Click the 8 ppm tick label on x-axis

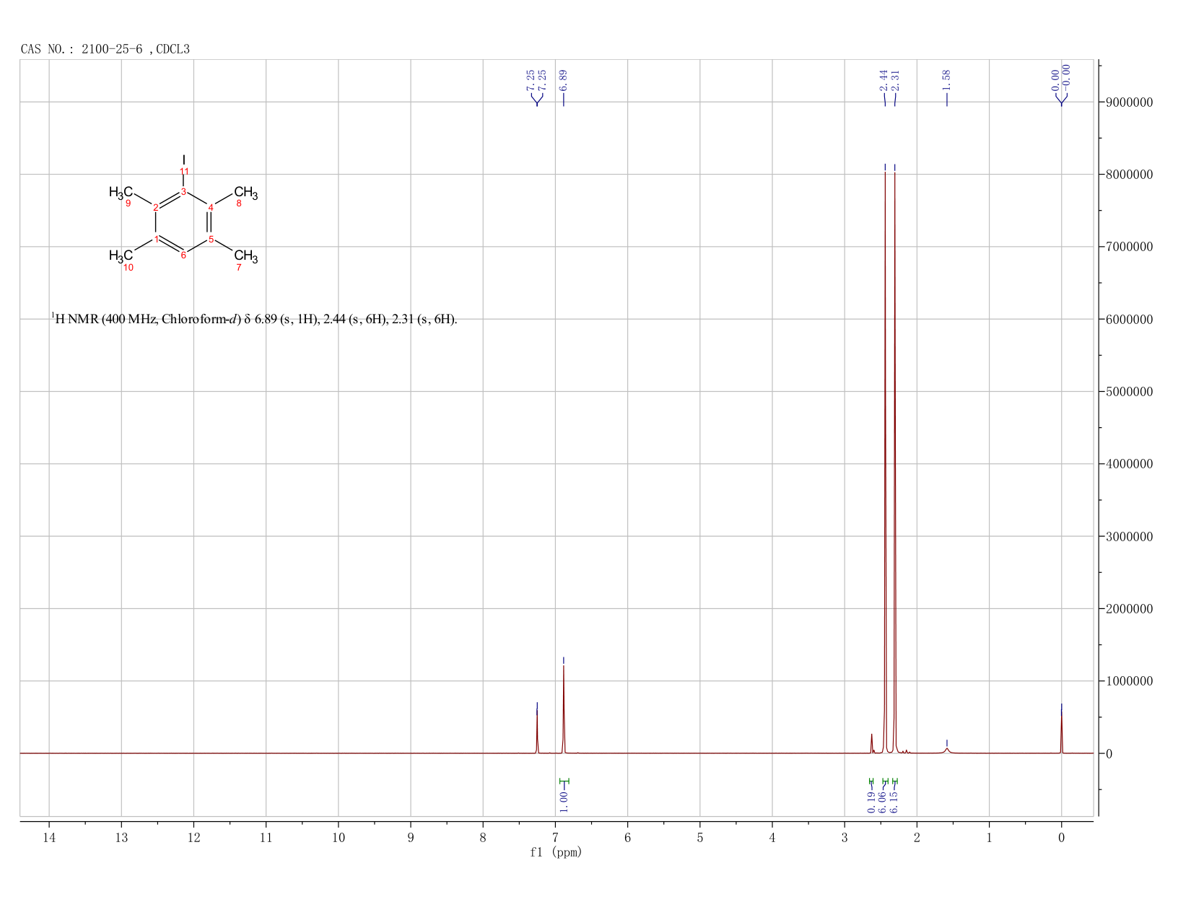click(x=483, y=837)
